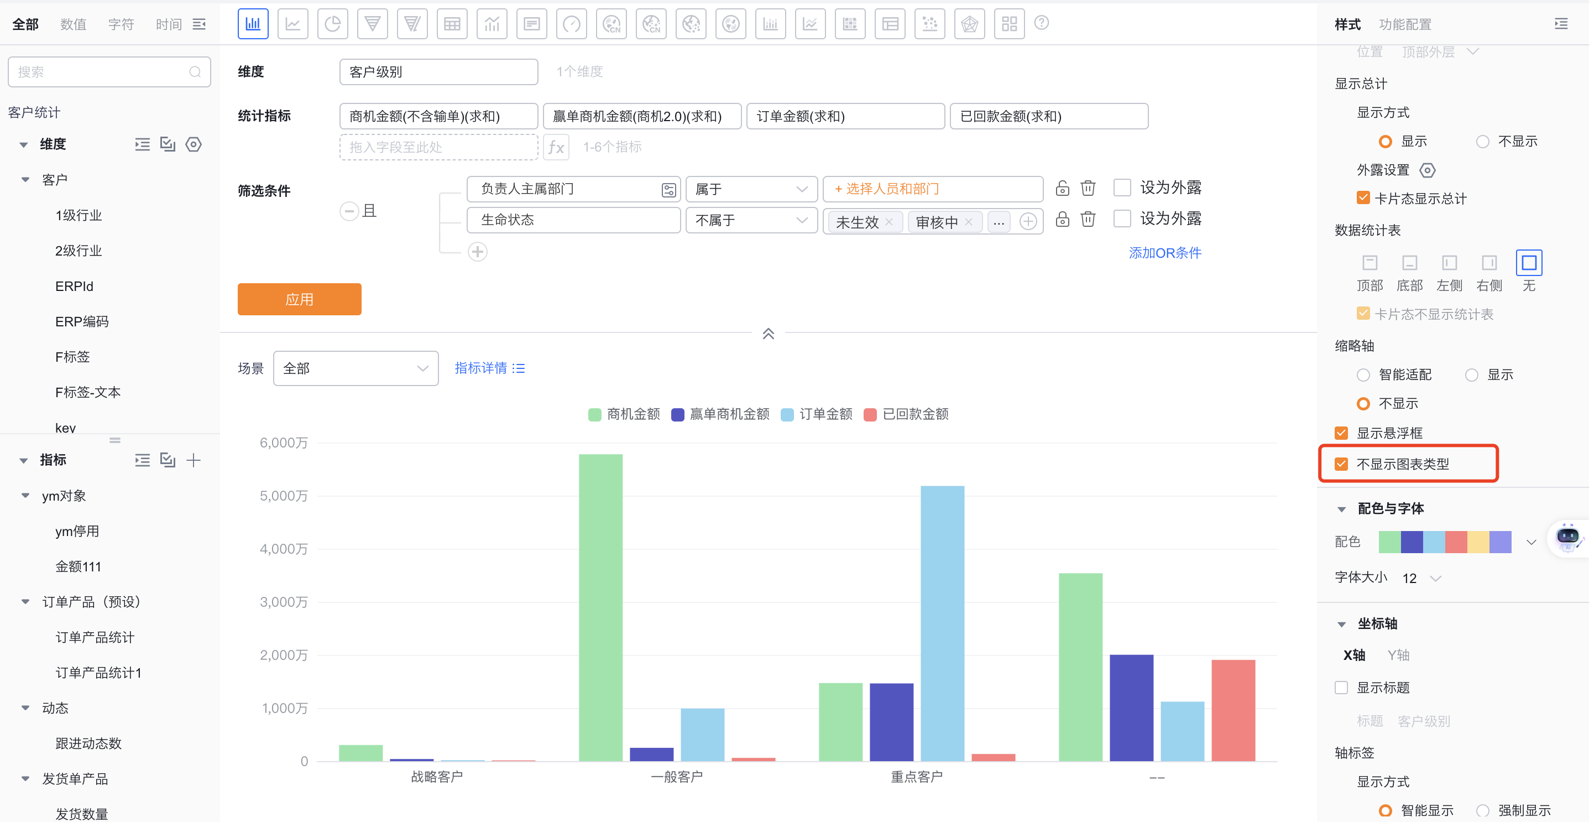Collapse the 维度 tree section
The width and height of the screenshot is (1589, 822).
(23, 145)
